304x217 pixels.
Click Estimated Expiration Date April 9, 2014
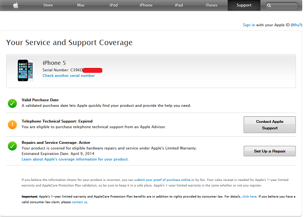[x=58, y=154]
